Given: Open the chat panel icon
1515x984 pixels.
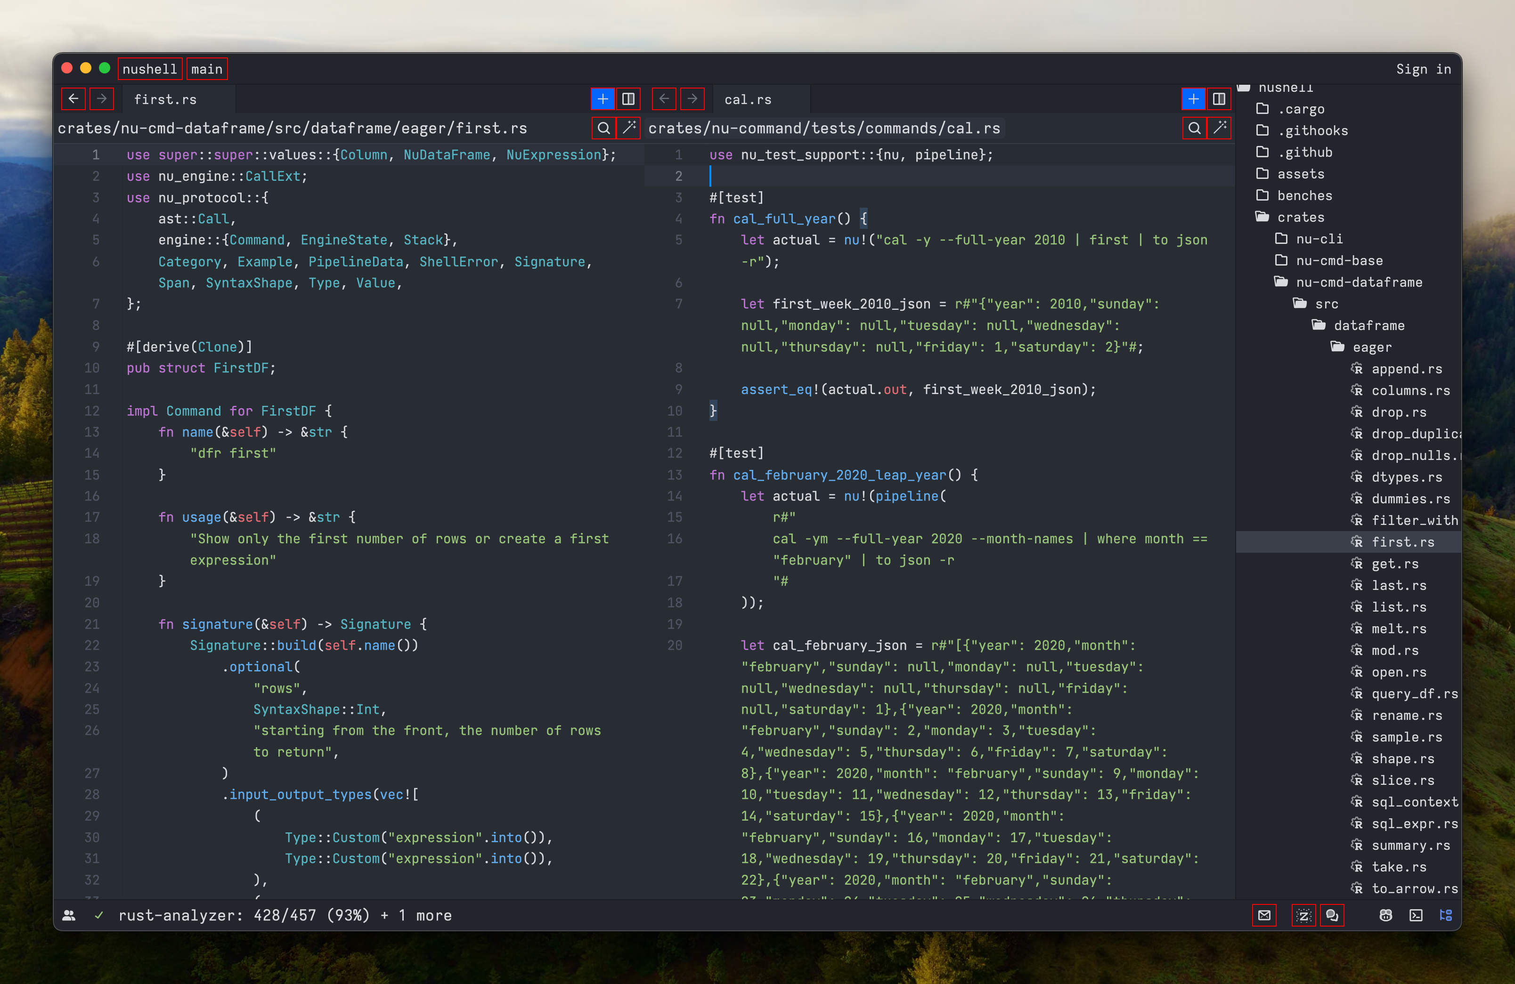Looking at the screenshot, I should [1332, 915].
